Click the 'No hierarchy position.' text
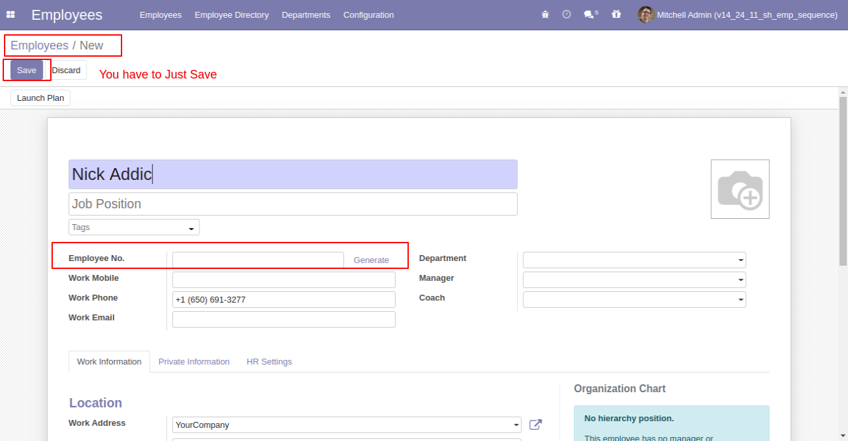 [629, 419]
